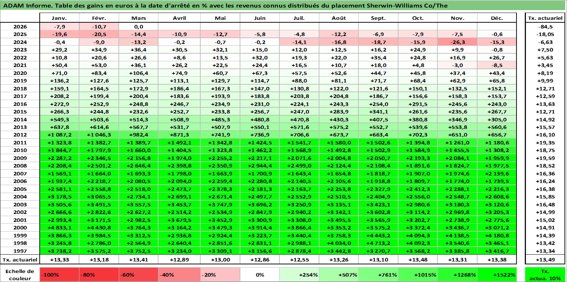Click the +3 747,9 cell for May 2003
567x282 pixels.
(220, 205)
